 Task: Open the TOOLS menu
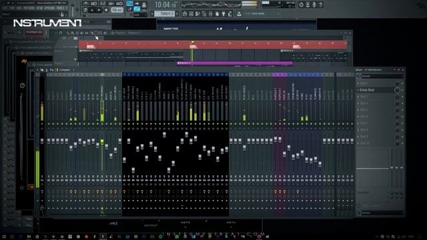60,8
